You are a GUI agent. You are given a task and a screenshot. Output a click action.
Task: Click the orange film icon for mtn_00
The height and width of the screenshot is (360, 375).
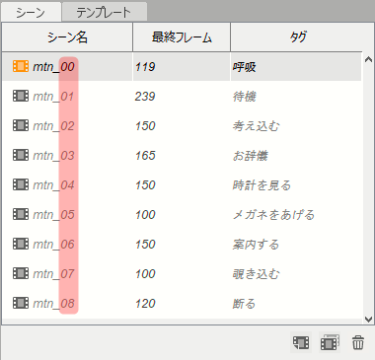pos(21,66)
